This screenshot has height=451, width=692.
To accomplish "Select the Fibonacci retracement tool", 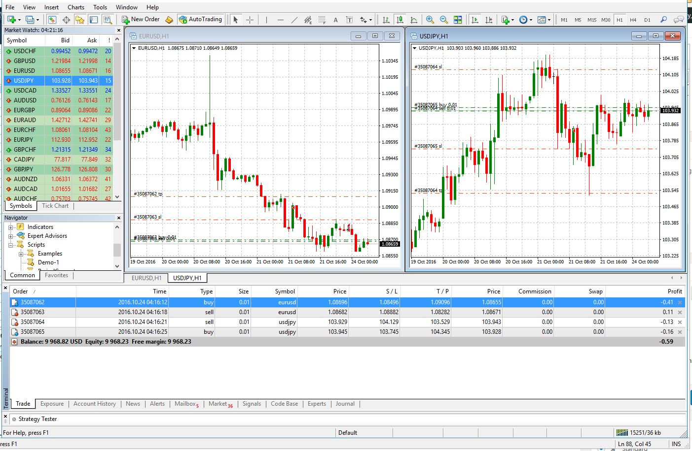I will click(322, 20).
